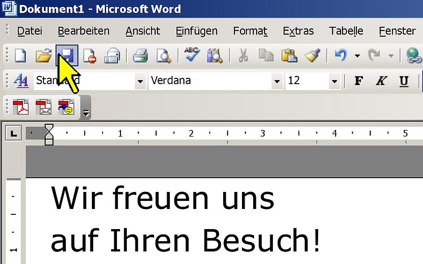This screenshot has height=264, width=423.
Task: Toggle bold formatting
Action: pyautogui.click(x=358, y=81)
